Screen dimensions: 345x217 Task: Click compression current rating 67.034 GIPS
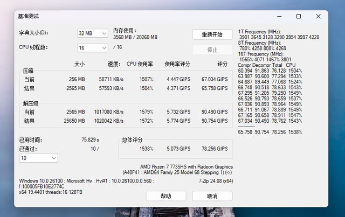pos(215,79)
